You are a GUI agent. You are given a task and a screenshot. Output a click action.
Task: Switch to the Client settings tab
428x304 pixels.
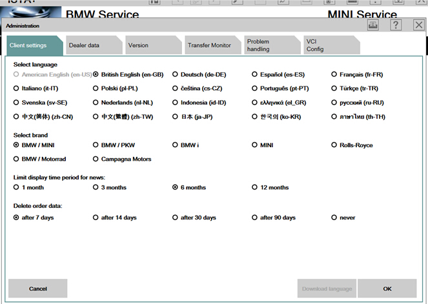[35, 45]
